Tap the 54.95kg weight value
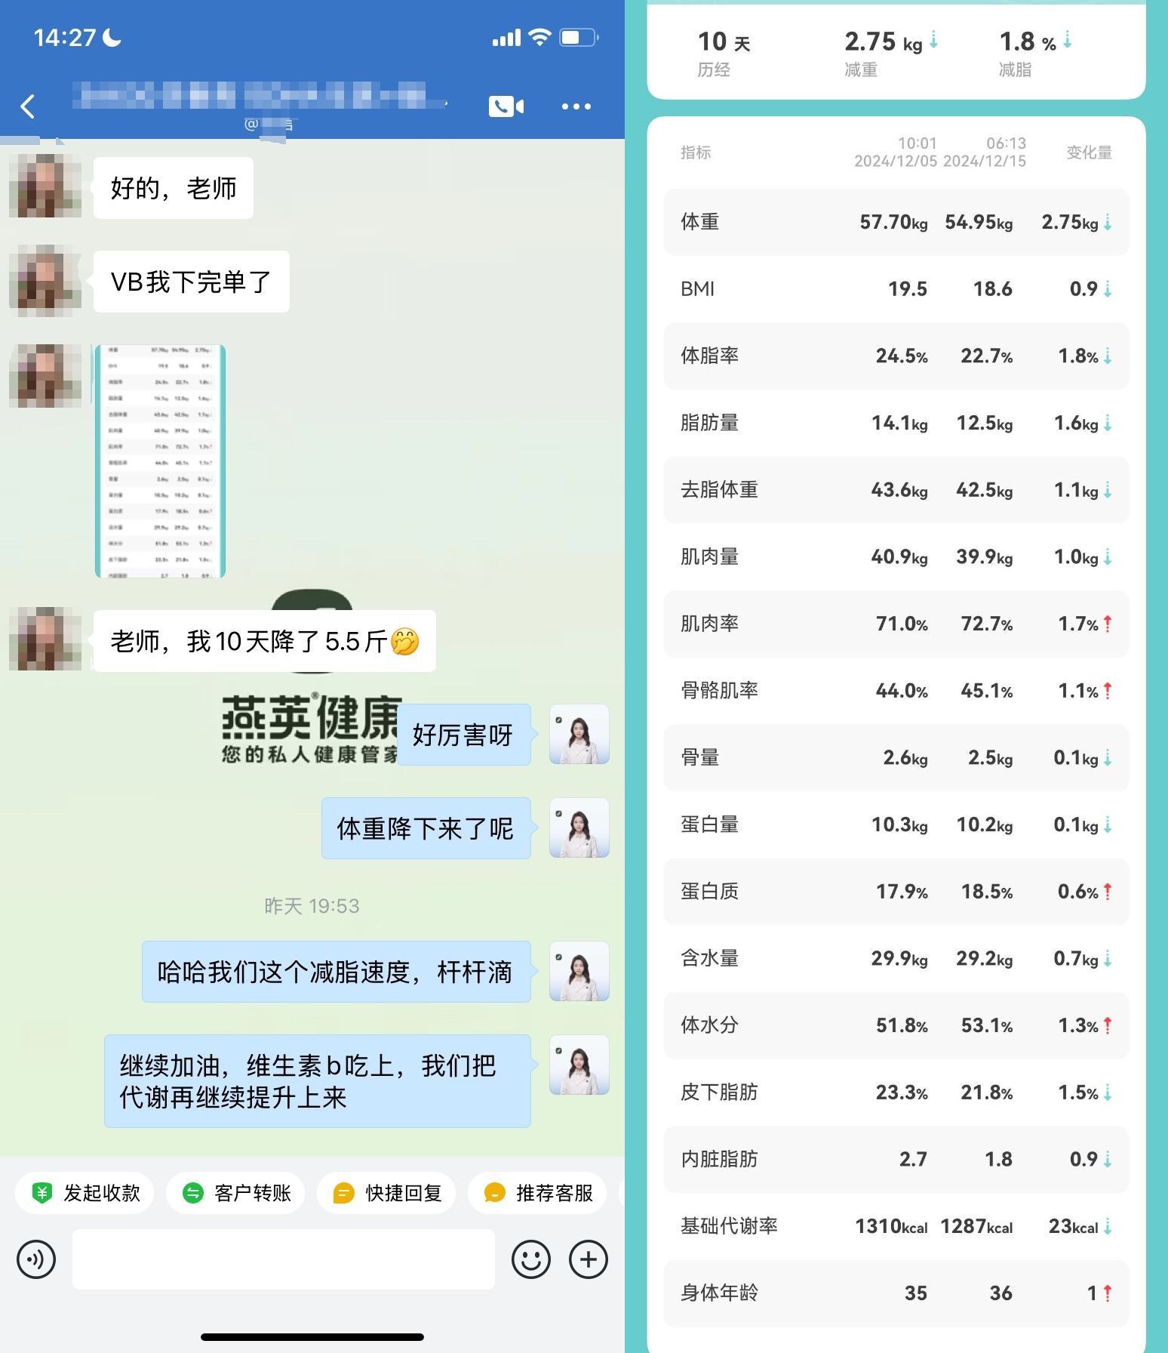The width and height of the screenshot is (1168, 1353). (979, 222)
